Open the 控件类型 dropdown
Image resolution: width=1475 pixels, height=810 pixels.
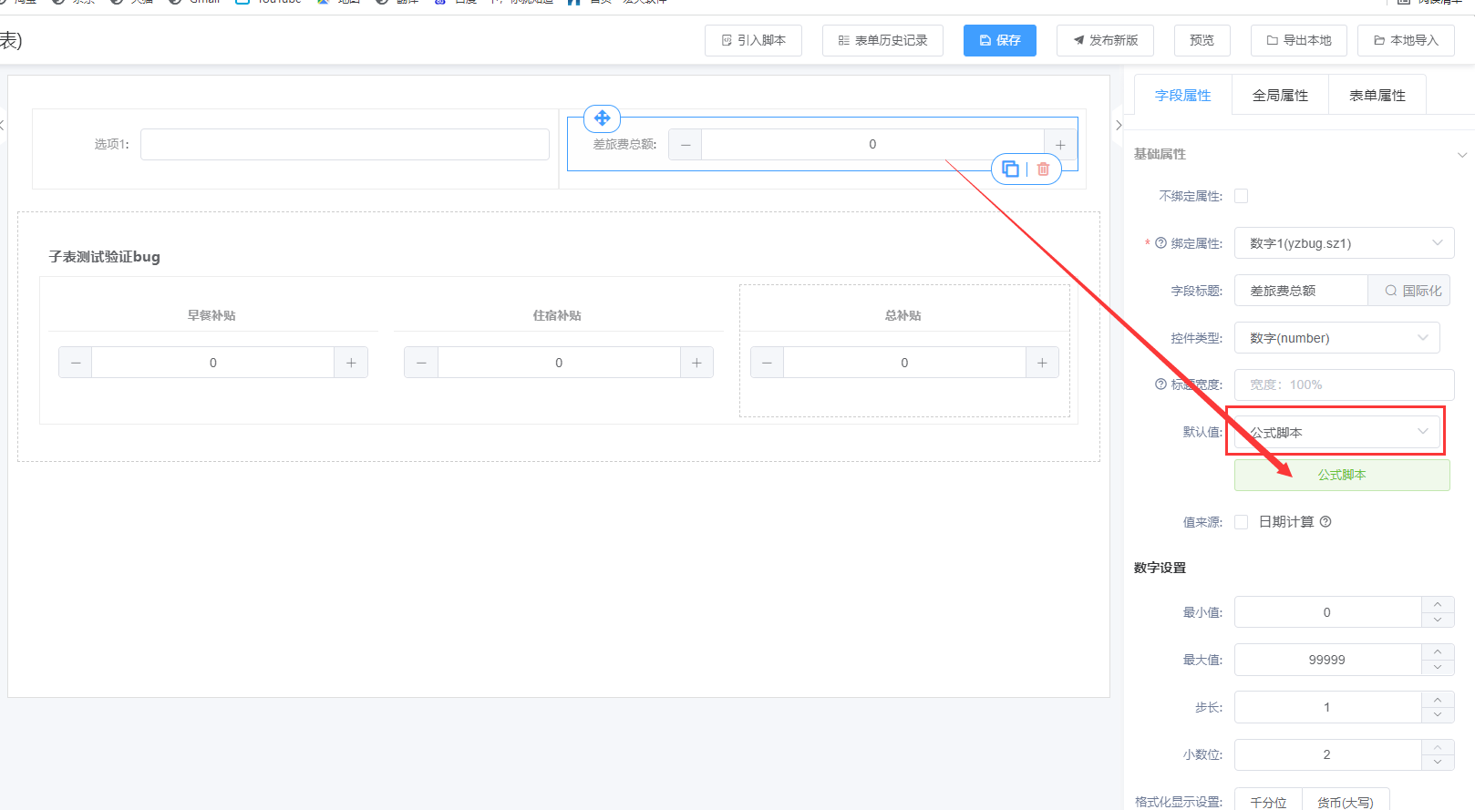coord(1336,338)
